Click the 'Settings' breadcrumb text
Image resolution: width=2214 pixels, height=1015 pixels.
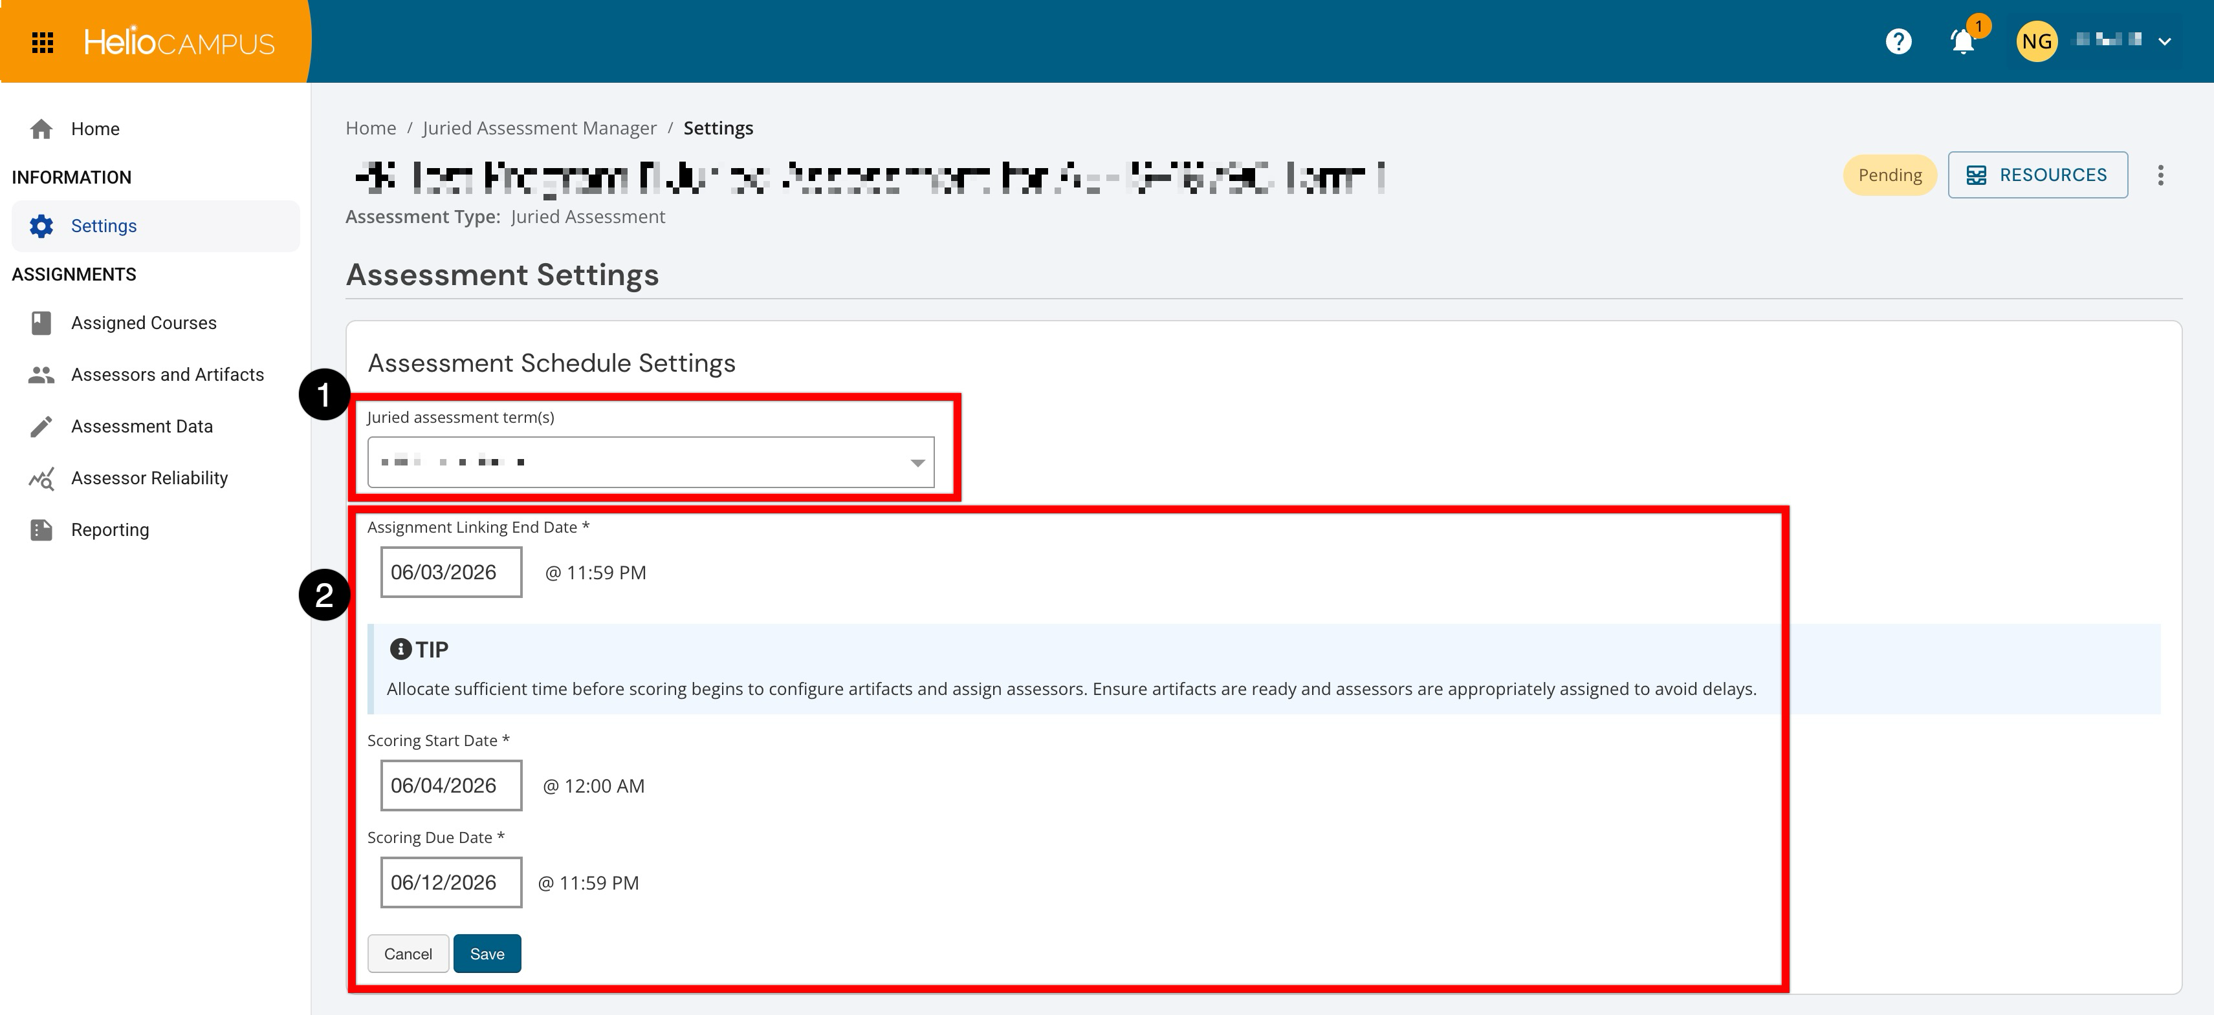click(x=718, y=128)
